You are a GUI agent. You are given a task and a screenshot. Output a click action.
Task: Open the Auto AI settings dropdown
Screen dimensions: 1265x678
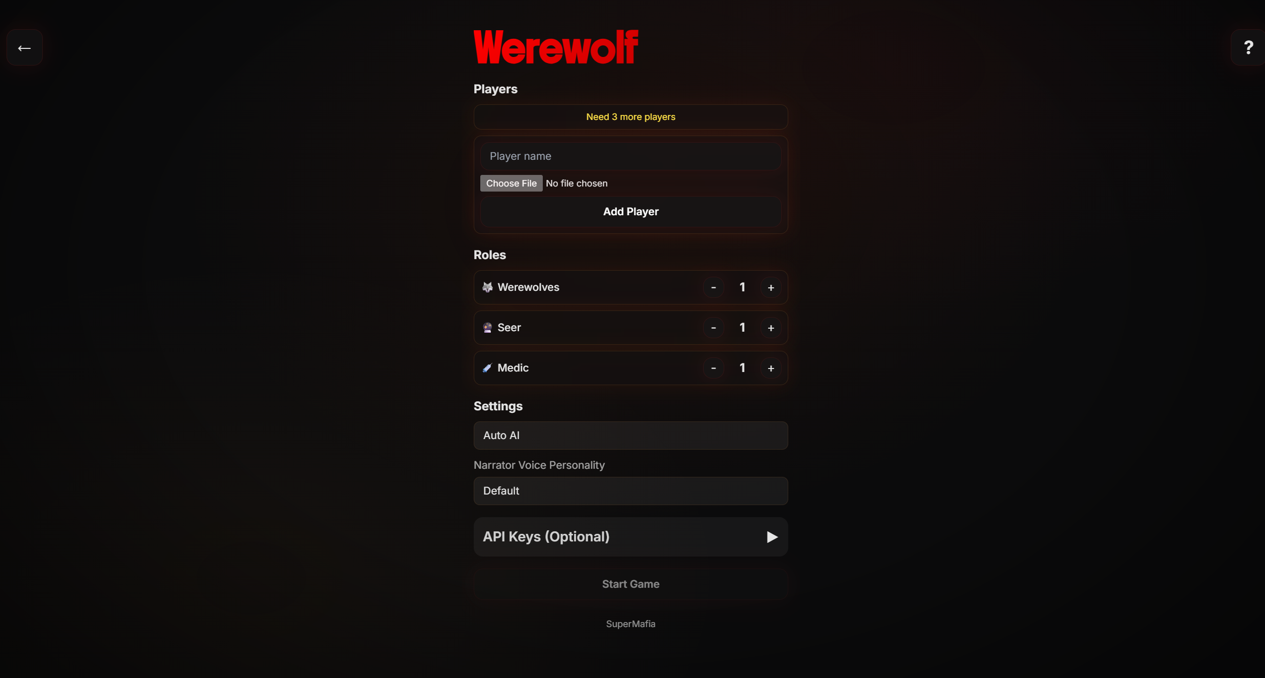[630, 435]
